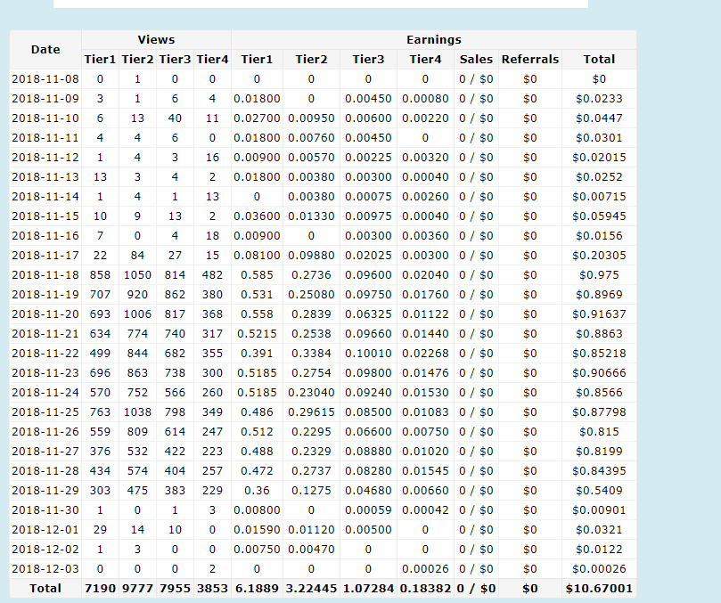Viewport: 721px width, 603px height.
Task: Select the grand total $10.67001 cell
Action: tap(599, 589)
